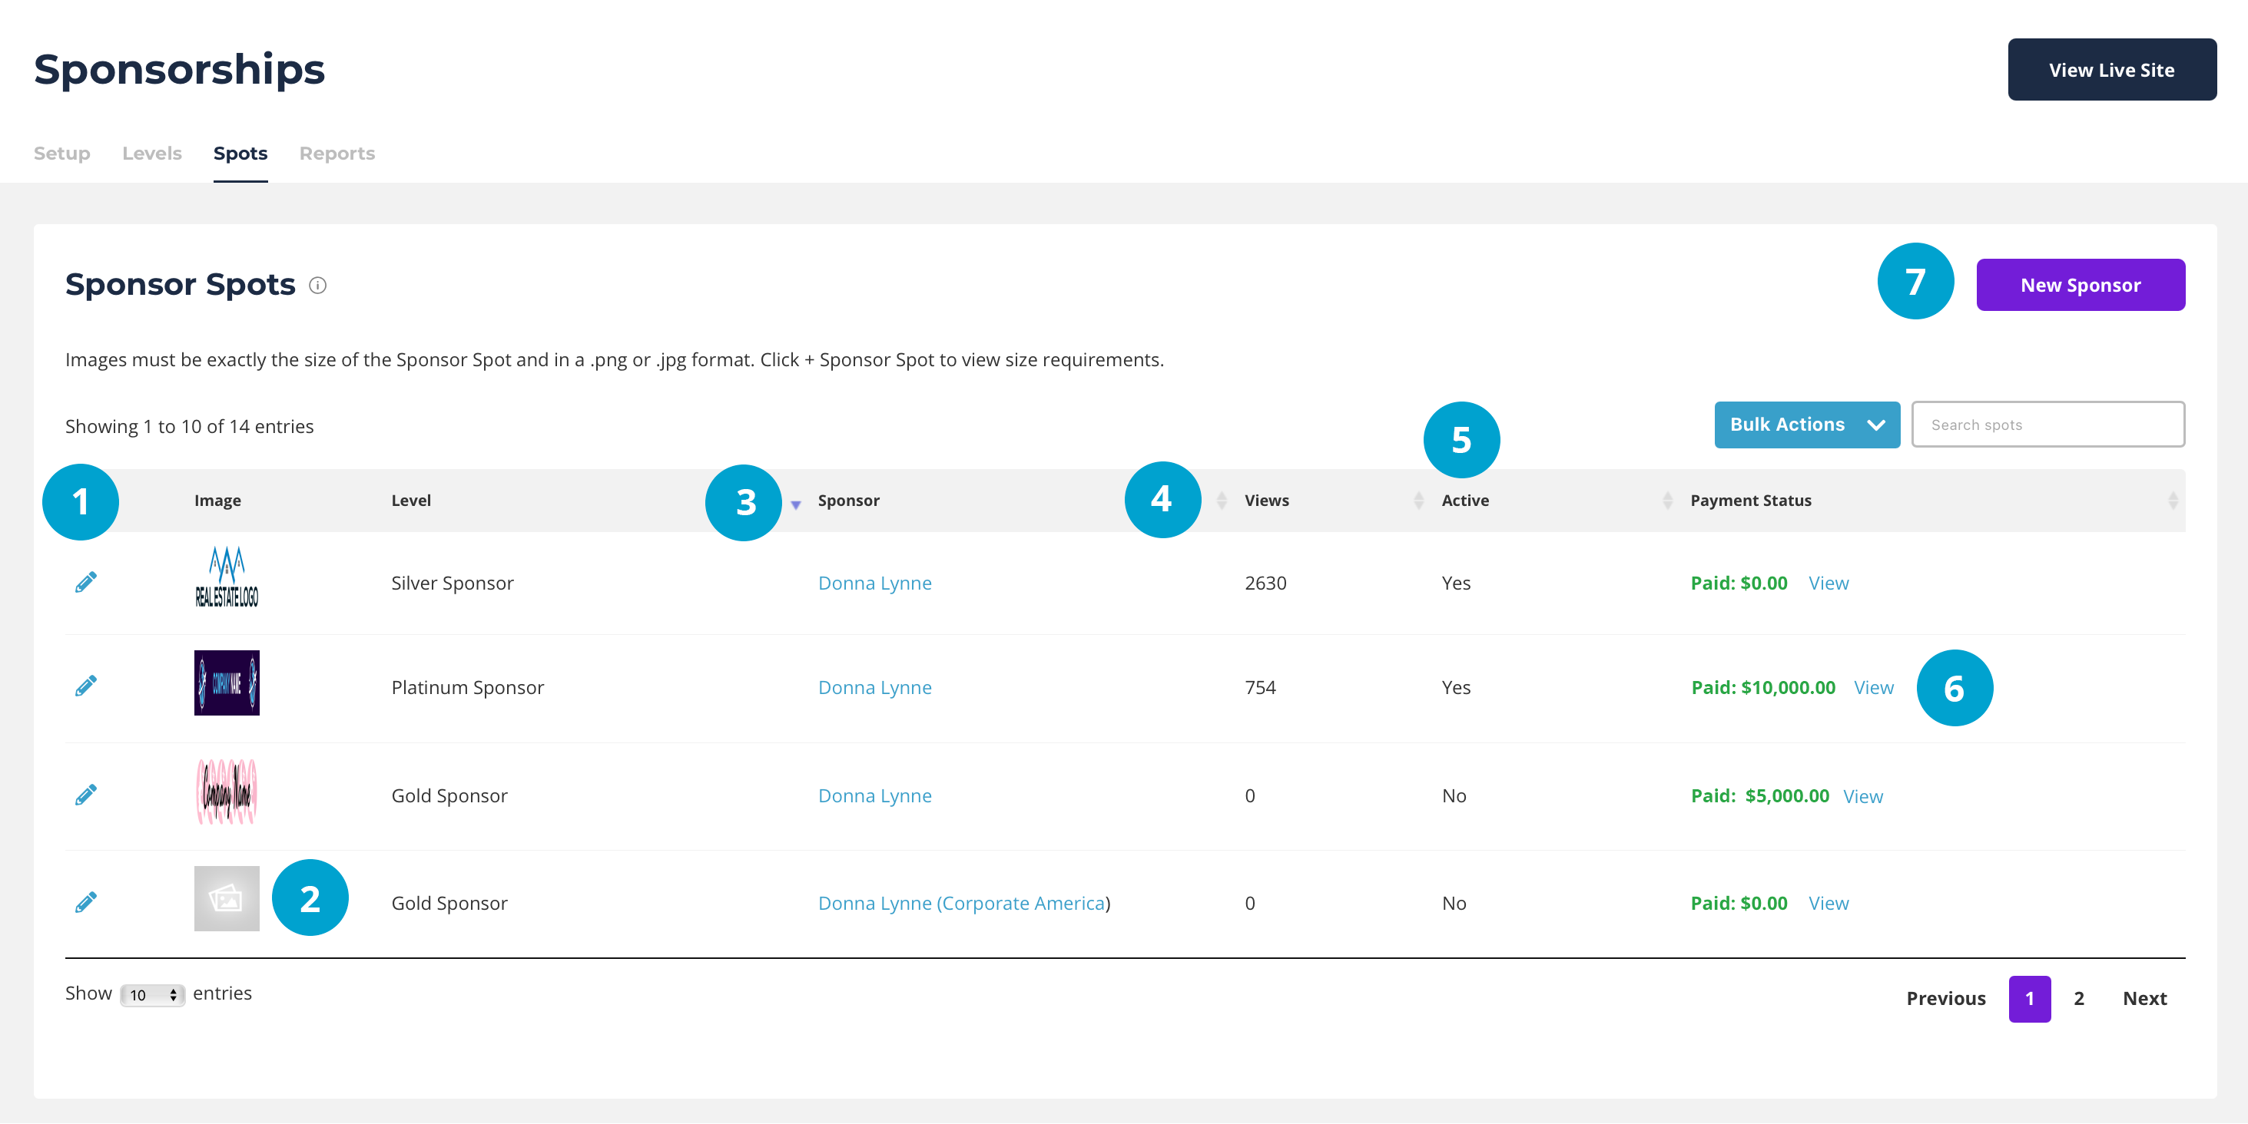Screen dimensions: 2248x1124
Task: Click the Search spots input field
Action: [2047, 425]
